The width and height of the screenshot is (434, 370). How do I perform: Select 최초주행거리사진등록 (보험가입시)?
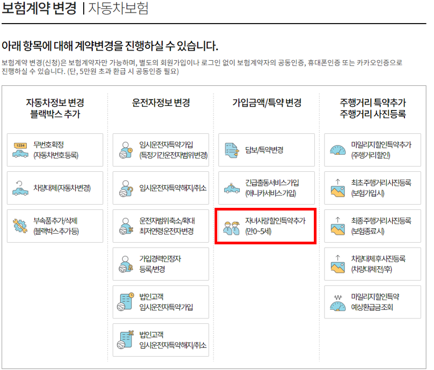click(x=372, y=188)
